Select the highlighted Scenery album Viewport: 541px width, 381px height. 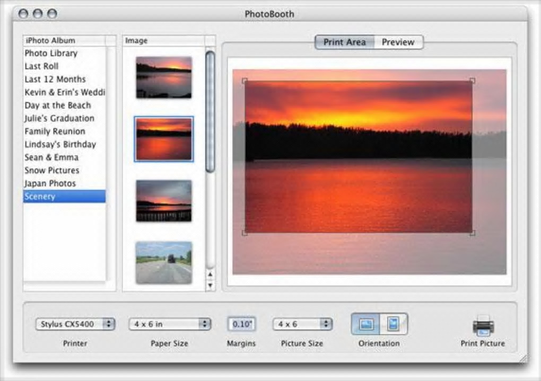(x=65, y=197)
